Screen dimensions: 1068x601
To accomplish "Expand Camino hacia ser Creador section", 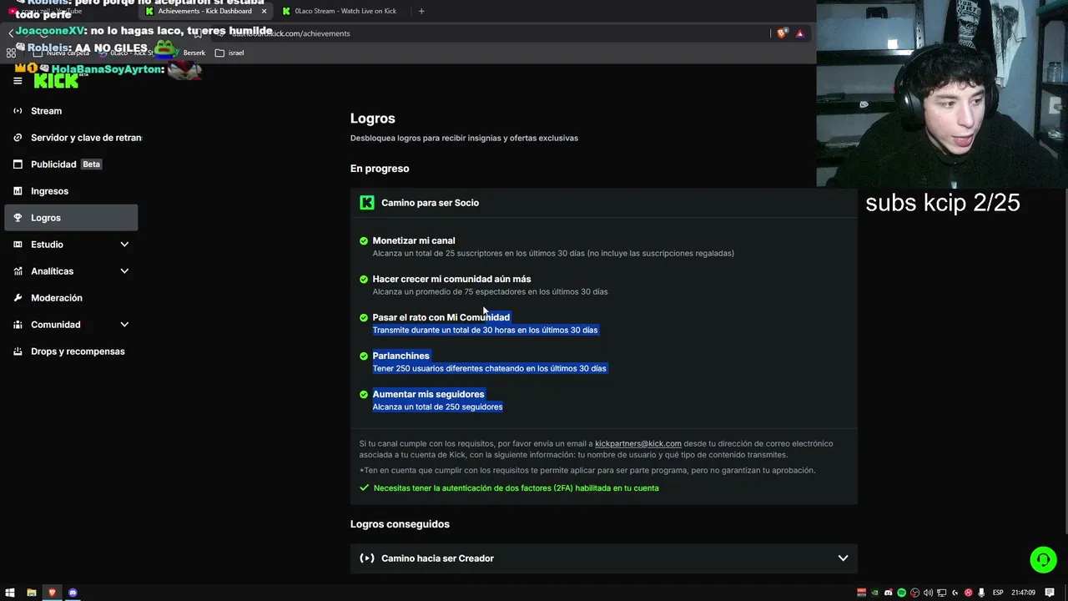I will coord(843,558).
